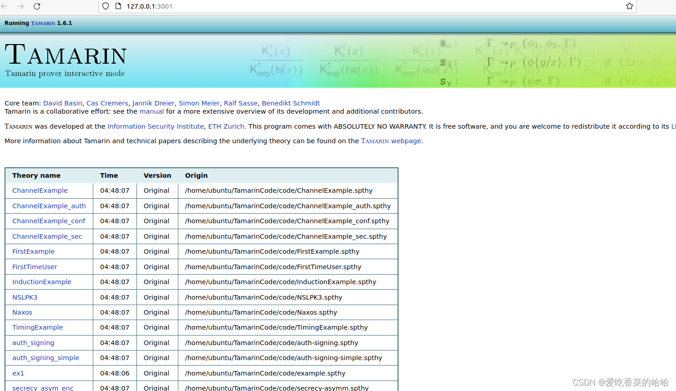The width and height of the screenshot is (676, 391).
Task: Open the Naxos theory
Action: point(22,312)
